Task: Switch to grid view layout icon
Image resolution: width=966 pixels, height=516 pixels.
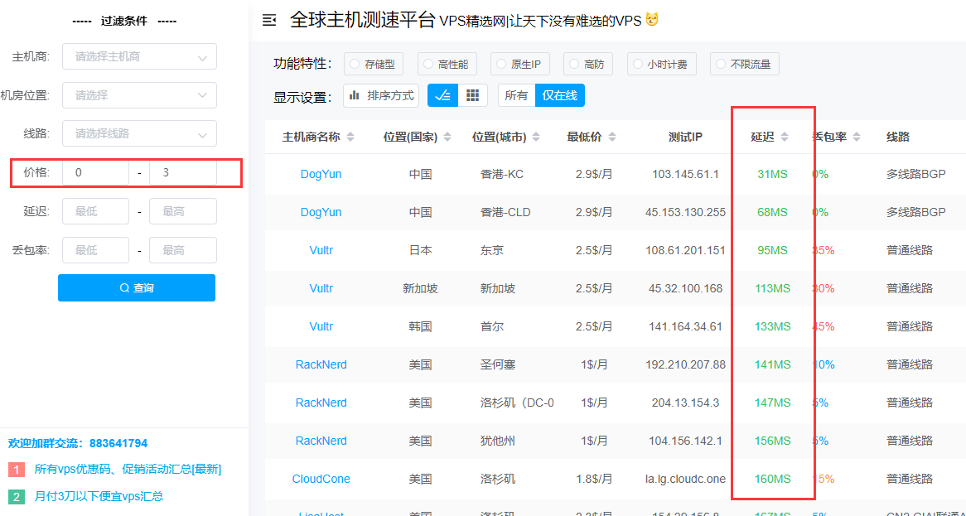Action: (472, 95)
